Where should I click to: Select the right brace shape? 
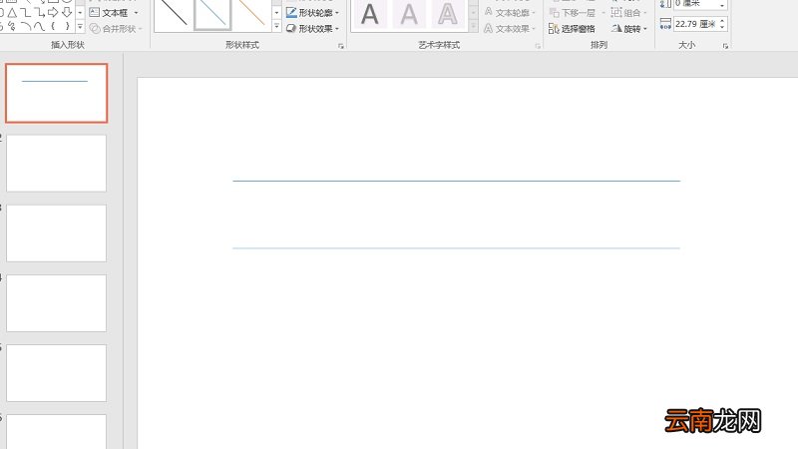pos(67,26)
